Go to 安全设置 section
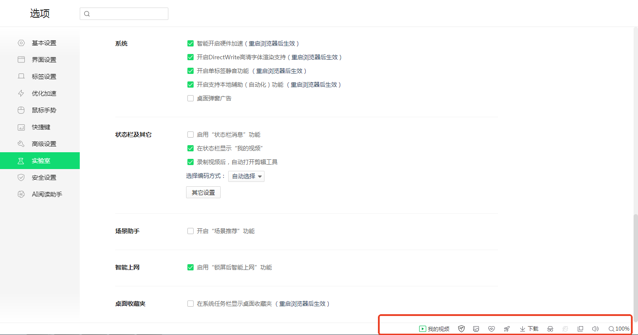Image resolution: width=638 pixels, height=335 pixels. click(x=44, y=177)
